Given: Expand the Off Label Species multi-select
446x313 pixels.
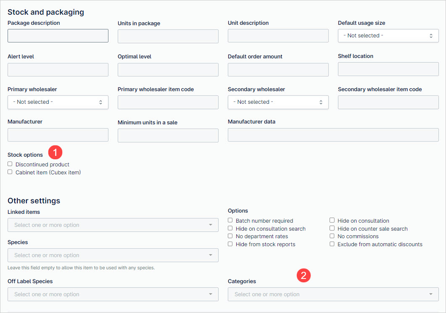Looking at the screenshot, I should point(113,294).
